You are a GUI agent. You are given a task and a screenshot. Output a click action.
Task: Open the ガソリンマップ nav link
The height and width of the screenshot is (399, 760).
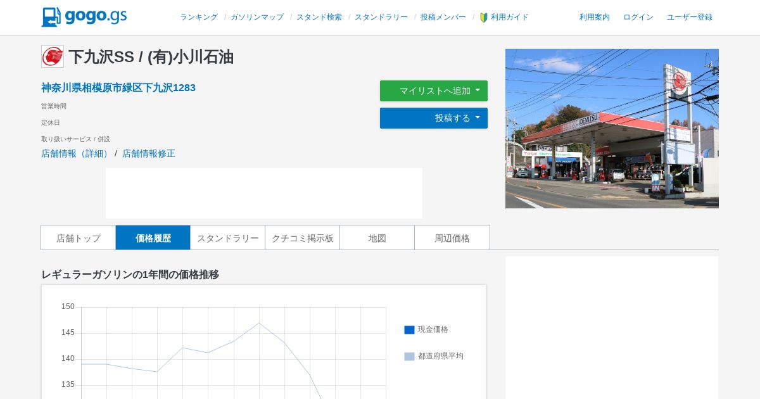[x=257, y=17]
